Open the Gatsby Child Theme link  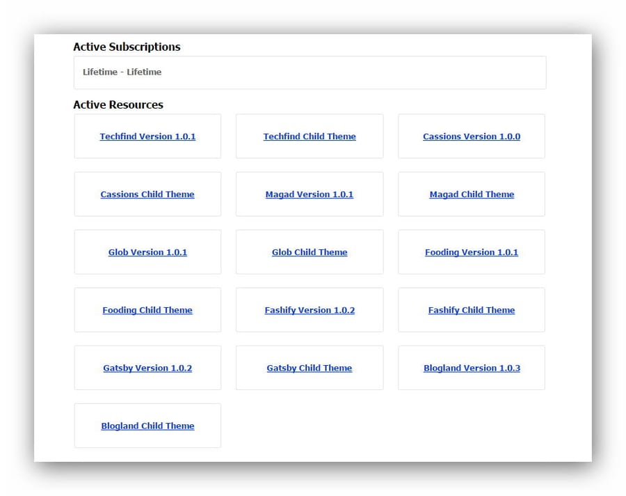click(x=310, y=369)
